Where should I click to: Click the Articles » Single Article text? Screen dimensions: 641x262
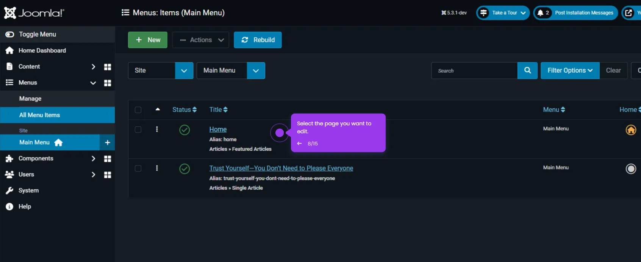(x=236, y=188)
